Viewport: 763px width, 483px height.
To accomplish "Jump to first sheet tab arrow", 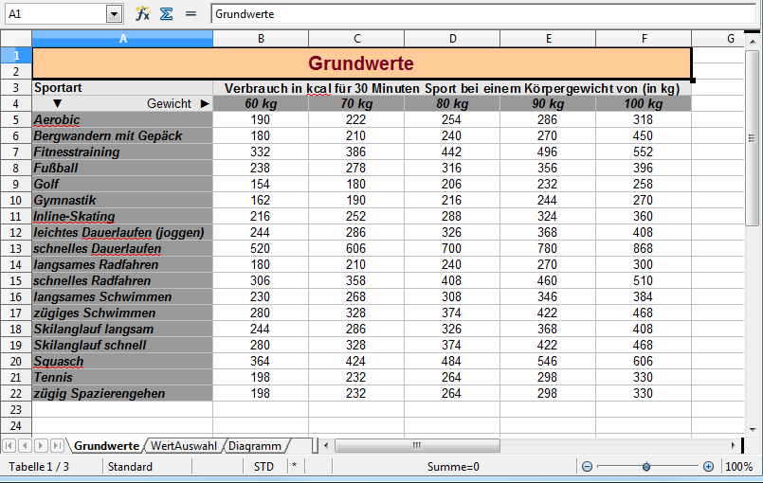I will point(9,445).
